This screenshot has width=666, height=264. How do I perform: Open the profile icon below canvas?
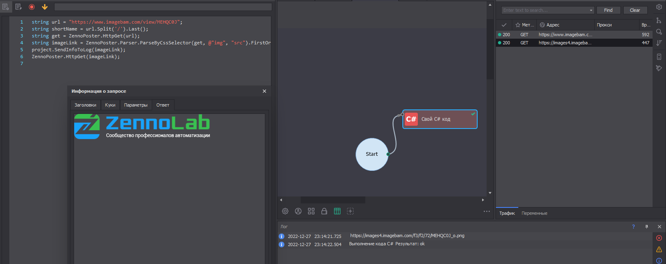click(x=298, y=211)
